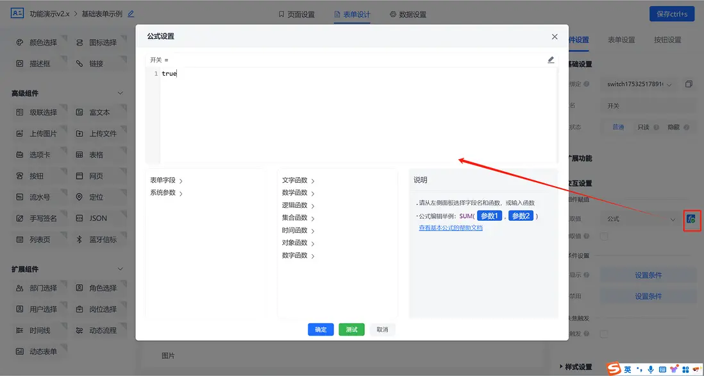Click the 流水号 serial number icon

pos(19,197)
